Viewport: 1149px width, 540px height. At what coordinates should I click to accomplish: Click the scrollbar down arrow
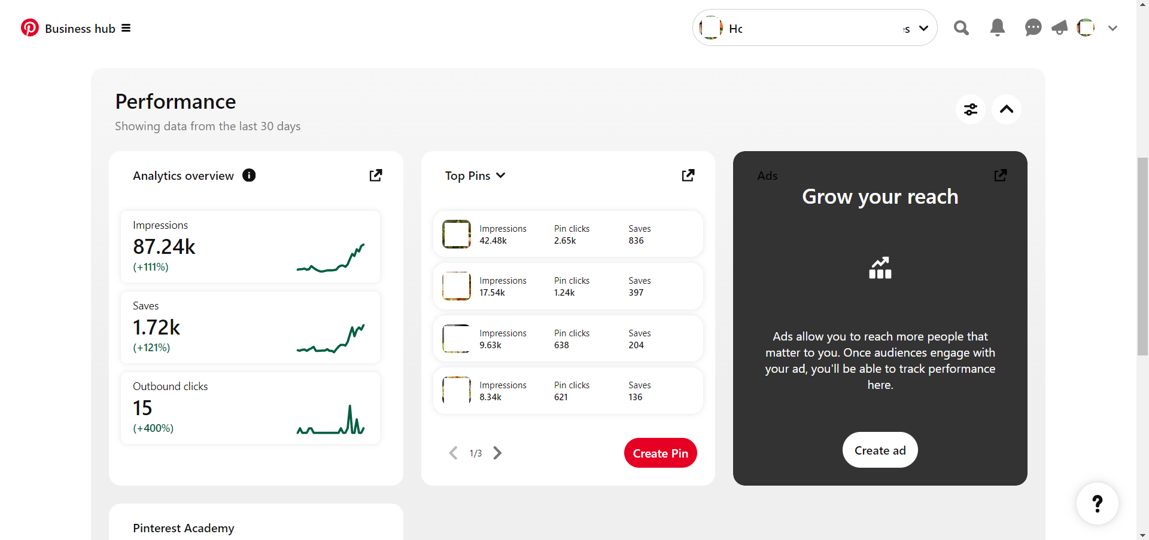[1142, 535]
